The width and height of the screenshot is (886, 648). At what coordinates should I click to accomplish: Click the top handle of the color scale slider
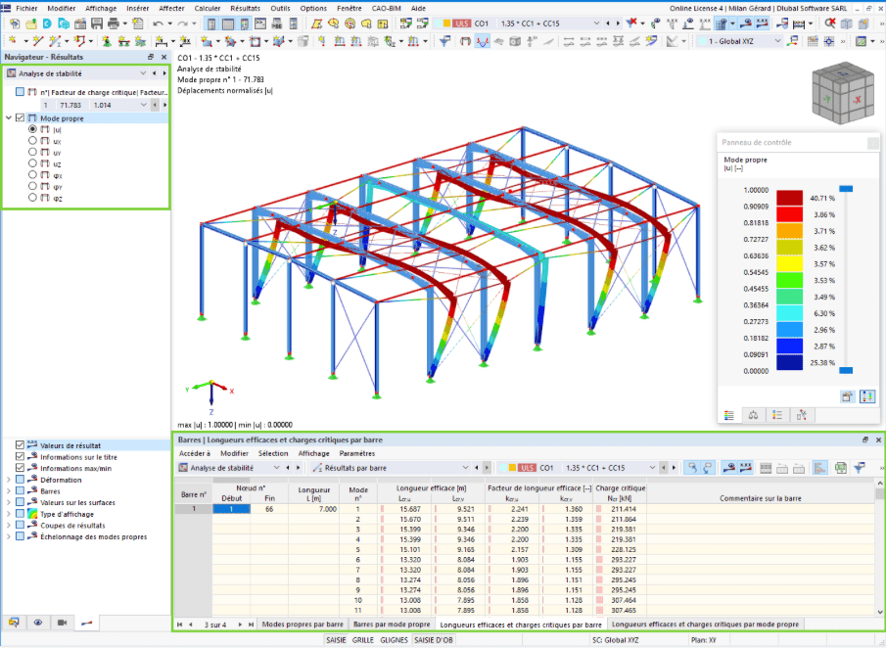tap(848, 188)
